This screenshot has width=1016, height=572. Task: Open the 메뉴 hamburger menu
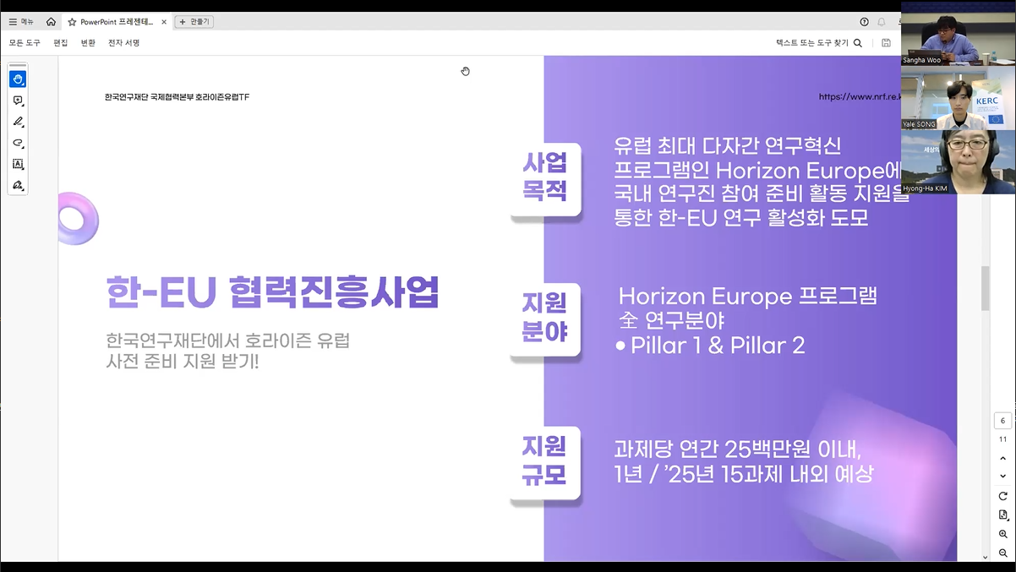click(21, 22)
